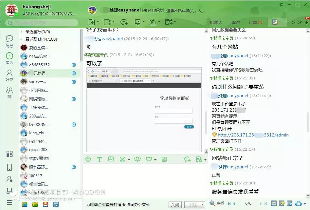Click magnifier 查找 search in history

pos(217,203)
